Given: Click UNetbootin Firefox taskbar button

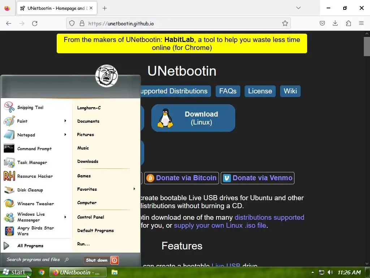Looking at the screenshot, I should (78, 272).
